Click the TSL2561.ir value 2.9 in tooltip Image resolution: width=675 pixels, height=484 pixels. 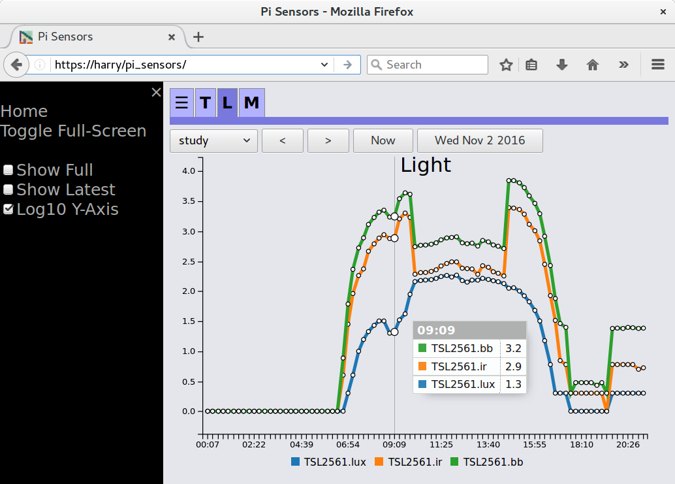[x=513, y=366]
